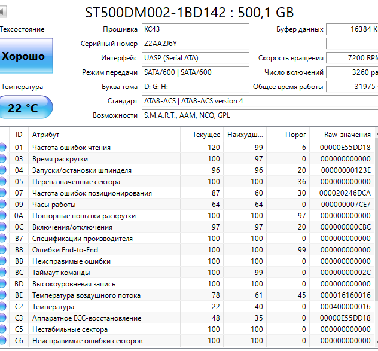Click the firmware field showing KC43
Image resolution: width=378 pixels, height=351 pixels.
[x=195, y=29]
